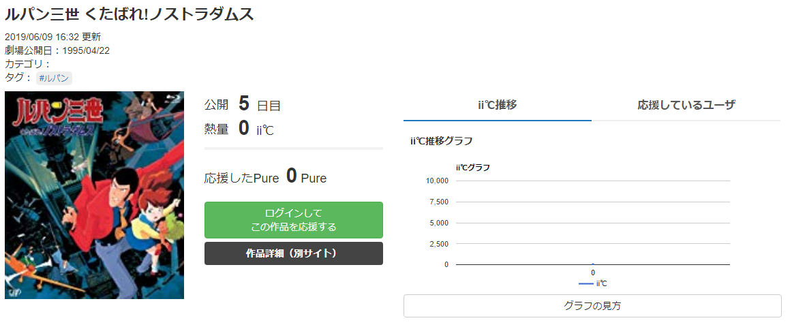Switch to the ii℃推移 tab
The width and height of the screenshot is (790, 327).
[498, 106]
